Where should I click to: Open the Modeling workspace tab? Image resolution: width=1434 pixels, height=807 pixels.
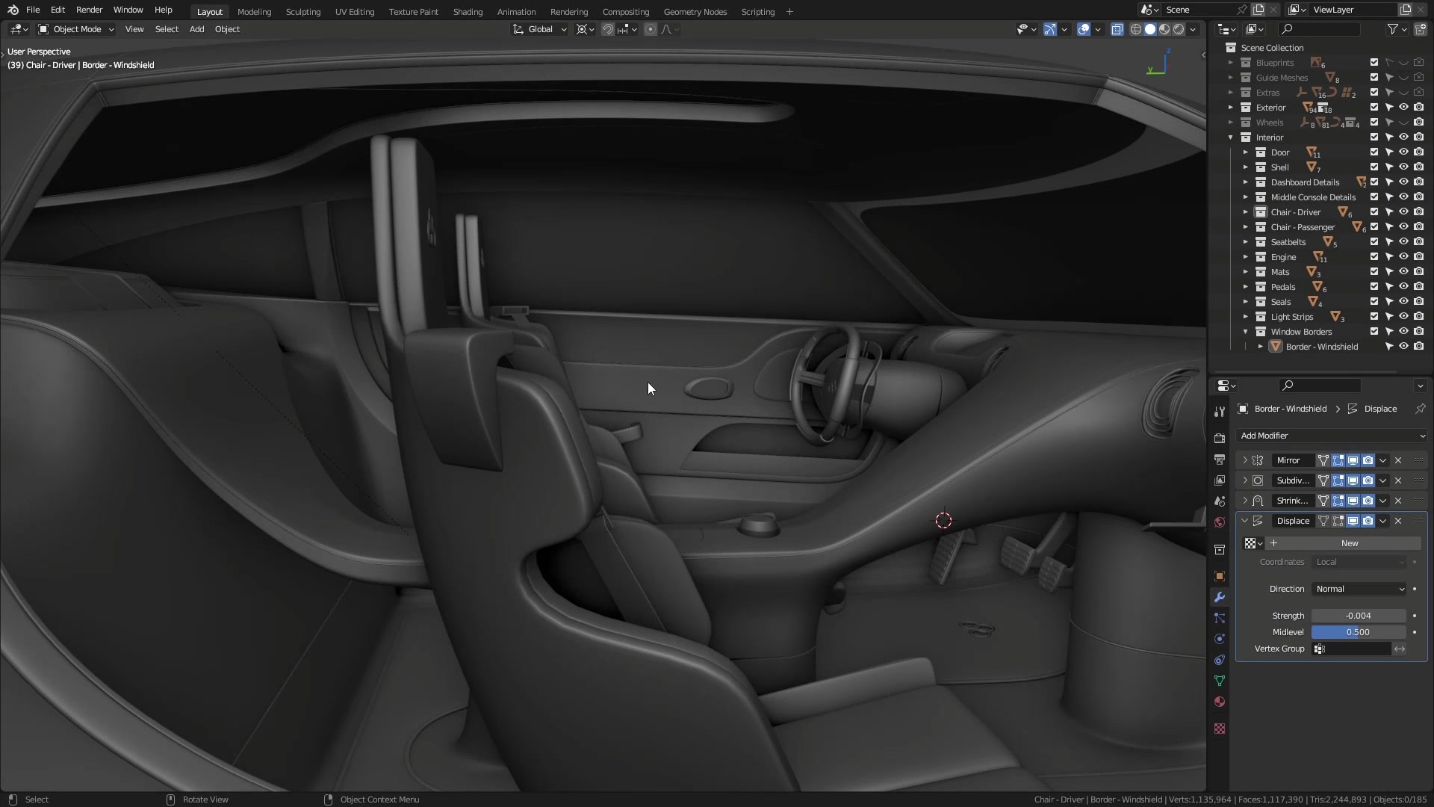(254, 12)
